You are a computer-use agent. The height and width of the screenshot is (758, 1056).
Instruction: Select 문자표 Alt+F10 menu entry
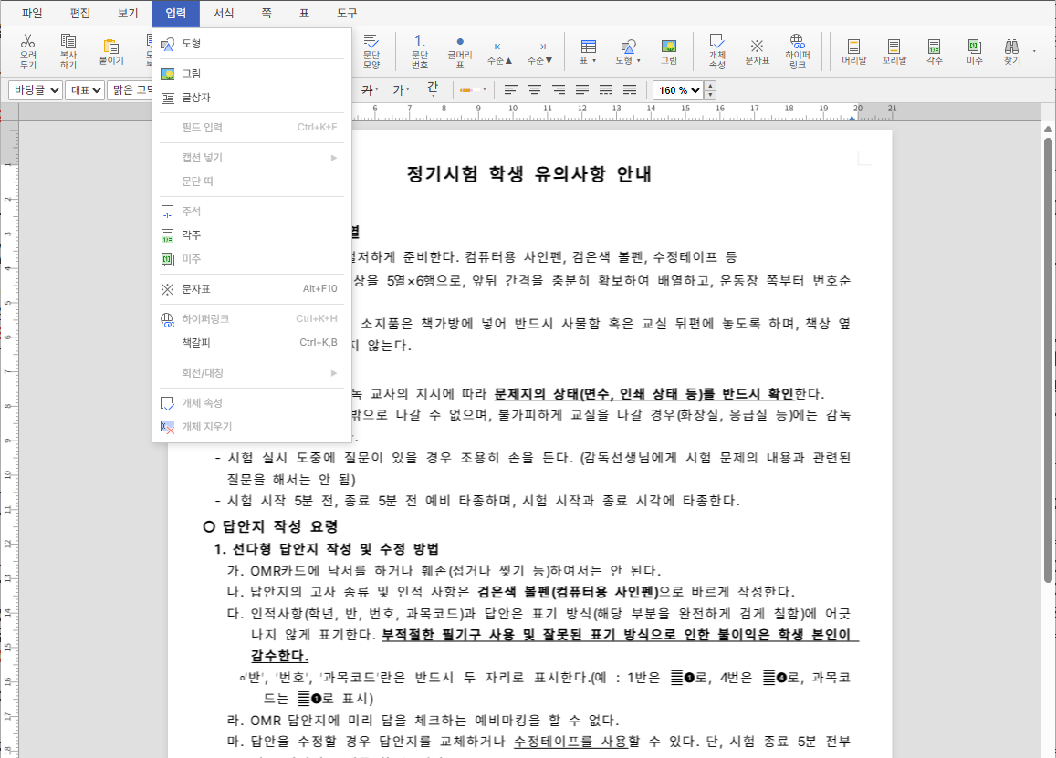(x=251, y=289)
